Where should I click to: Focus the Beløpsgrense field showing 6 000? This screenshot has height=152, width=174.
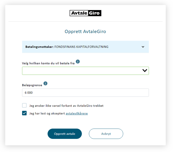pos(85,93)
